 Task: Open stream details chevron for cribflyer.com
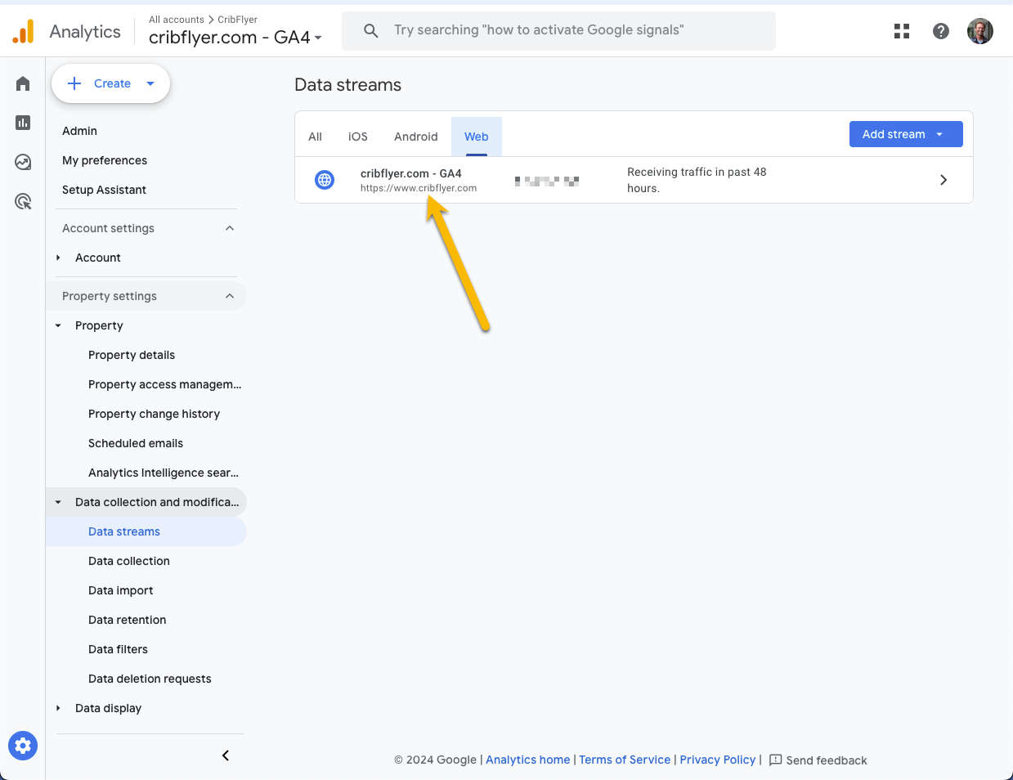coord(944,180)
